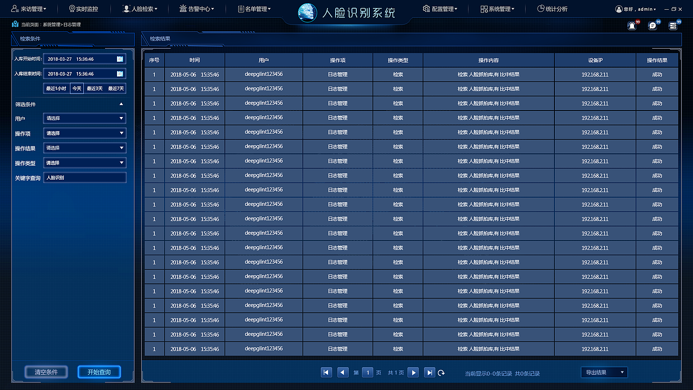Go to the next page
Viewport: 693px width, 390px height.
point(413,372)
